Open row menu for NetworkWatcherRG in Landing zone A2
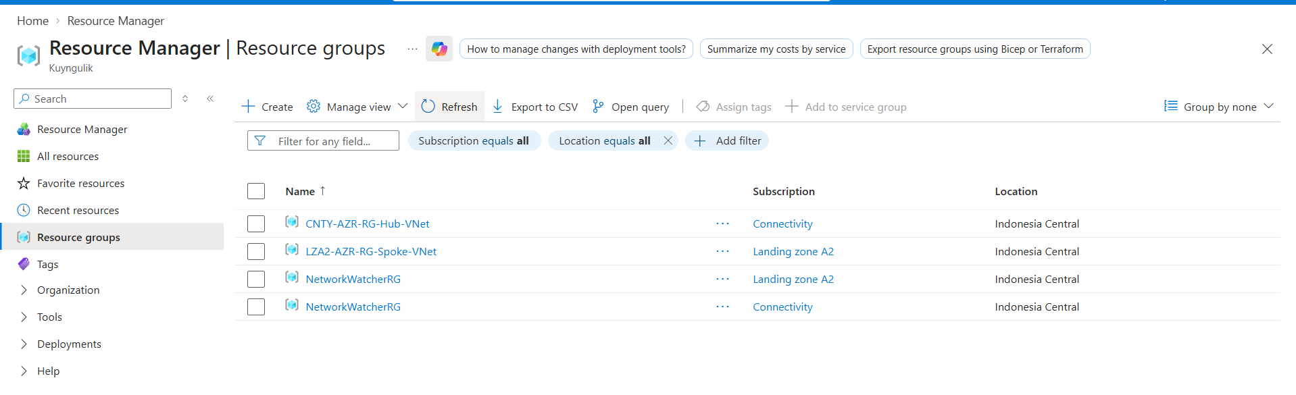The width and height of the screenshot is (1296, 395). click(722, 279)
